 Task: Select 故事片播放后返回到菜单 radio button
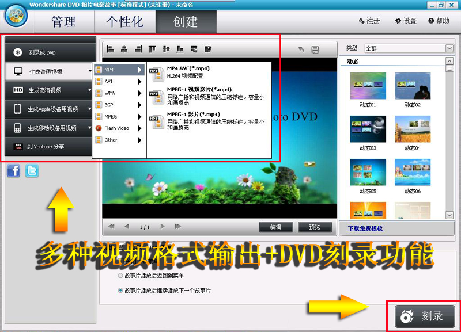point(120,276)
